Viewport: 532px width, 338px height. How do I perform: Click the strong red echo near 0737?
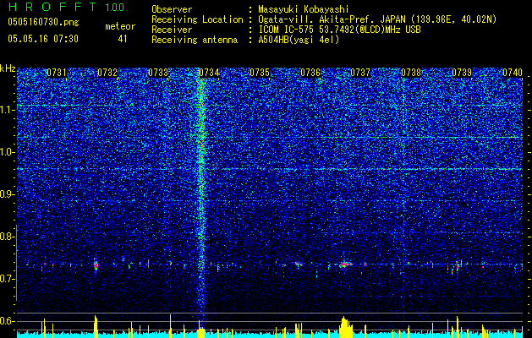345,264
